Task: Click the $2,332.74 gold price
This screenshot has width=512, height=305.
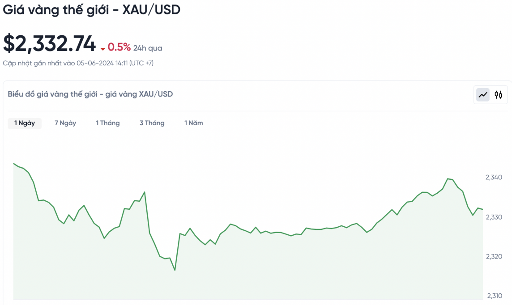Action: pos(50,44)
